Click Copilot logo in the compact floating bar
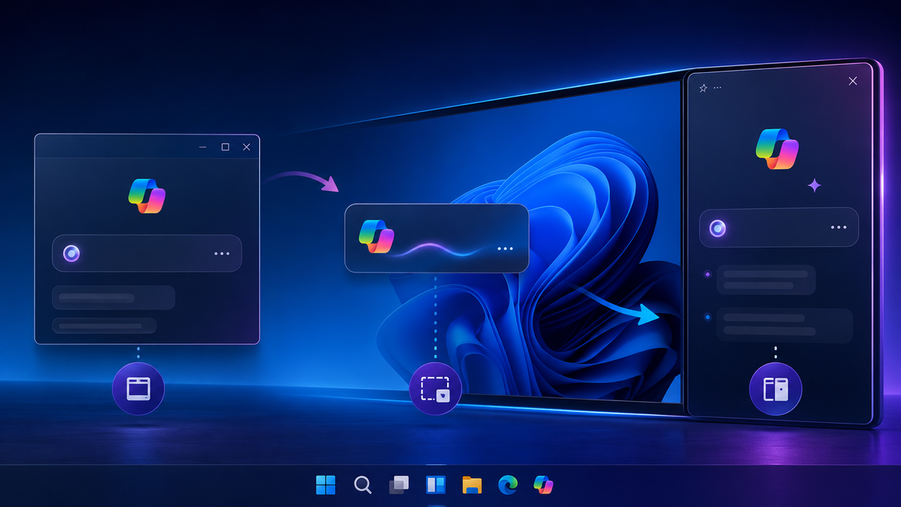 (376, 236)
